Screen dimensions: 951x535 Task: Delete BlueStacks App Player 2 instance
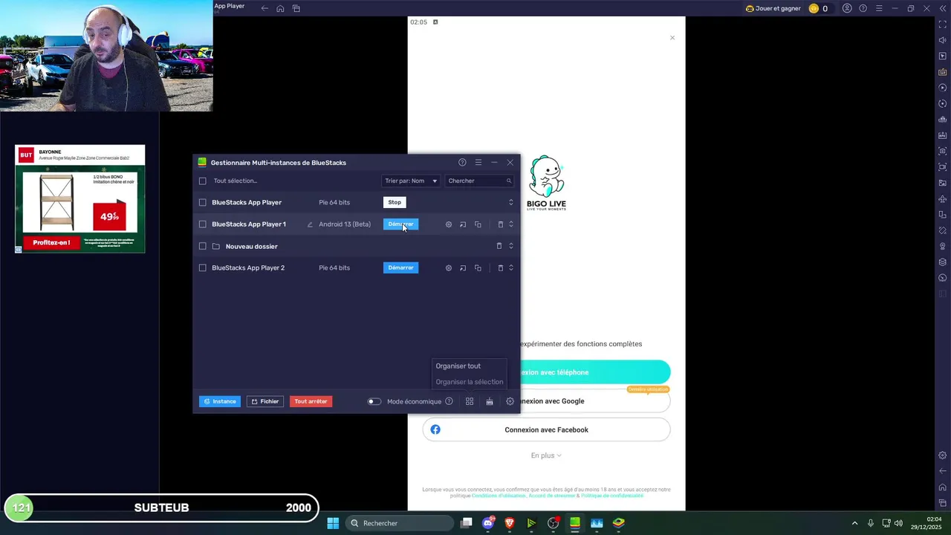[500, 268]
